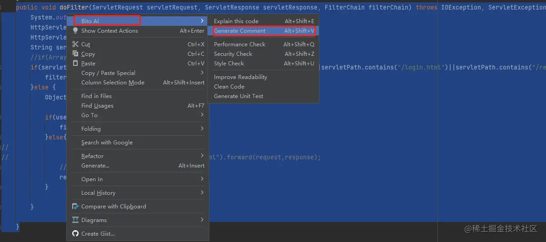The height and width of the screenshot is (242, 546).
Task: Choose Clean Code option
Action: coord(263,86)
